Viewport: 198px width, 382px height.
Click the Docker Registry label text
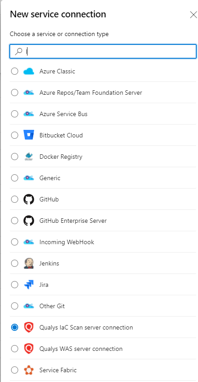[x=61, y=157]
